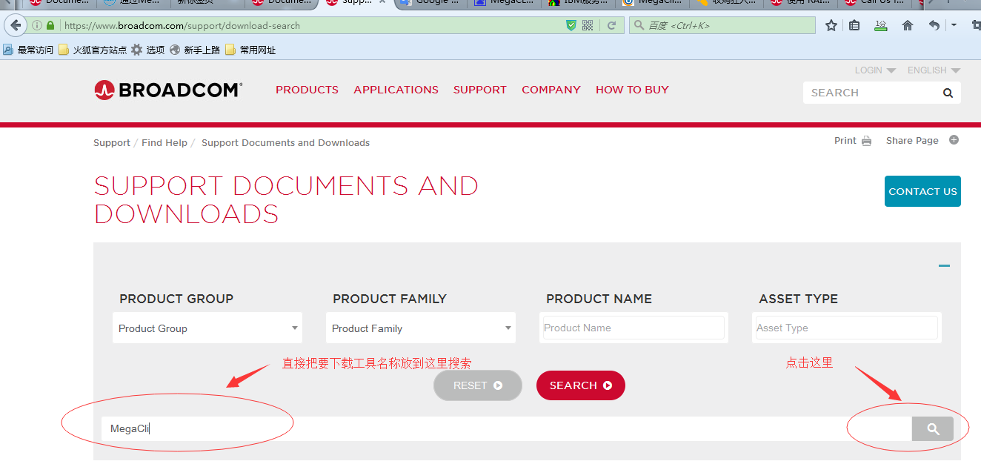
Task: Click the gray magnifier button beside MegaCli
Action: click(932, 429)
